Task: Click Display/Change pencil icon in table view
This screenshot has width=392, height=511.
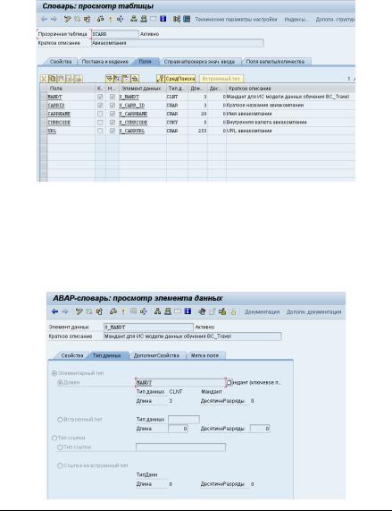Action: tap(67, 19)
